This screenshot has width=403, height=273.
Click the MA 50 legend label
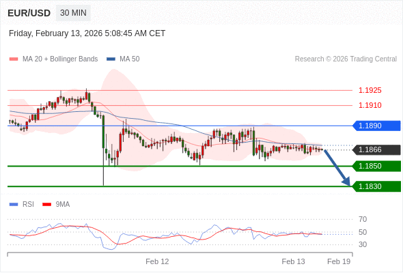[x=130, y=59]
